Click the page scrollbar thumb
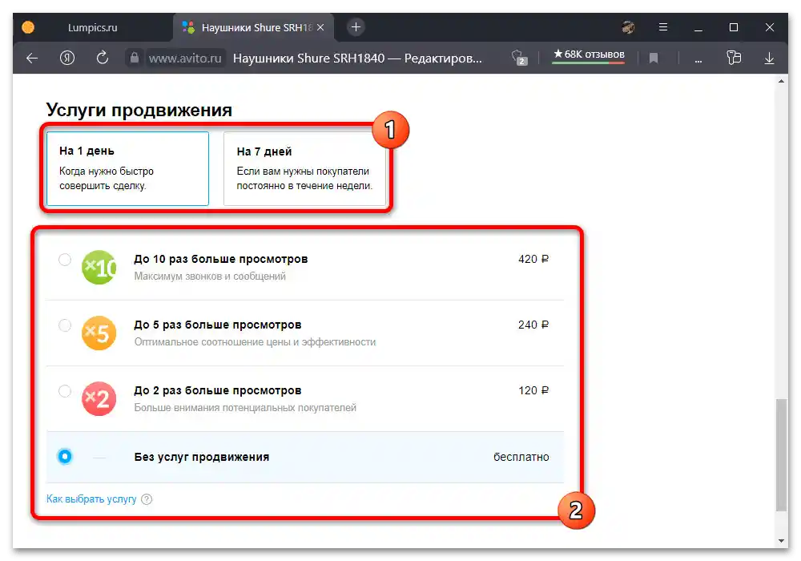 click(x=781, y=454)
